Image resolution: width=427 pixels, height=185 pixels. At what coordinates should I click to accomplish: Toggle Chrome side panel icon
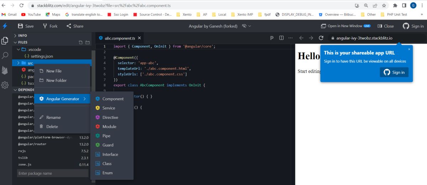[x=404, y=5]
